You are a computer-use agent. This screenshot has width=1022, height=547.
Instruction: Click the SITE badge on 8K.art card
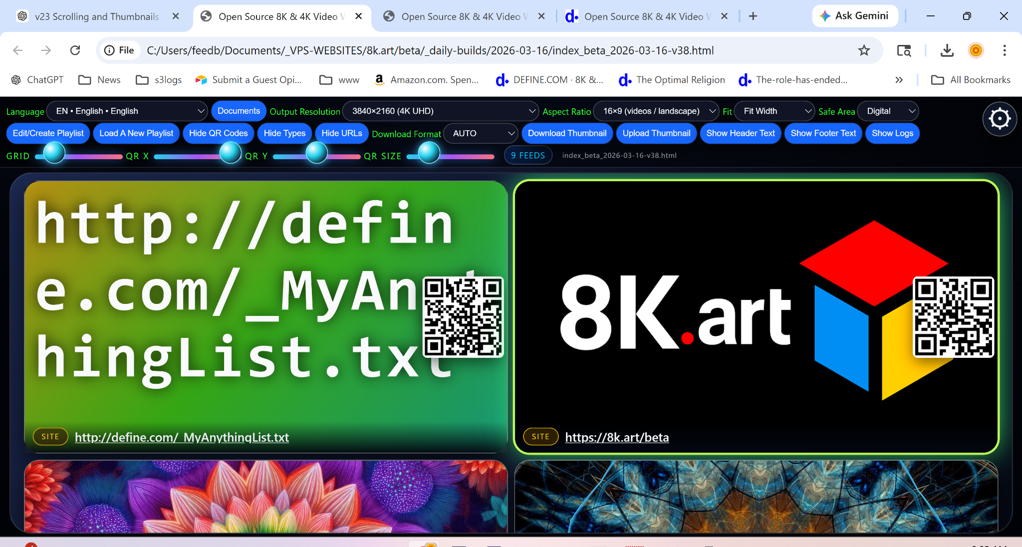coord(540,437)
